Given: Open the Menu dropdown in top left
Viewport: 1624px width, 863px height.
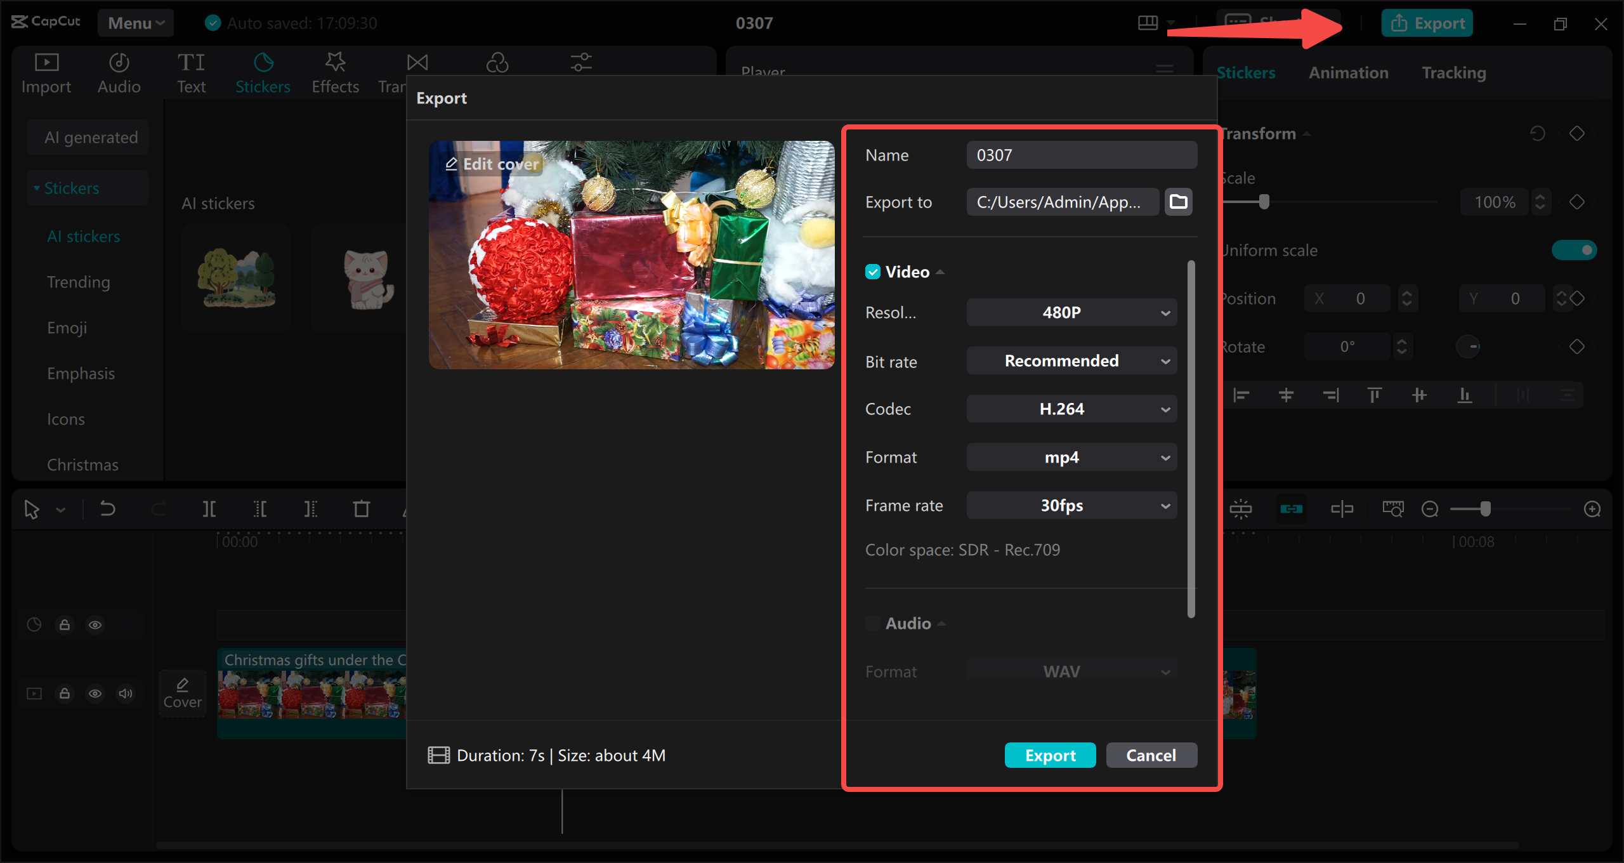Looking at the screenshot, I should click(x=135, y=23).
